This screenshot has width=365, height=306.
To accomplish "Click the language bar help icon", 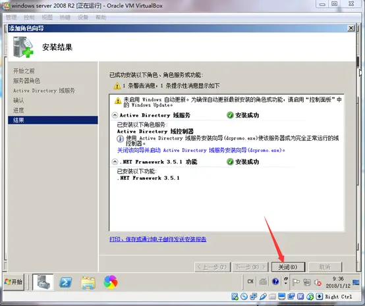I will (275, 282).
